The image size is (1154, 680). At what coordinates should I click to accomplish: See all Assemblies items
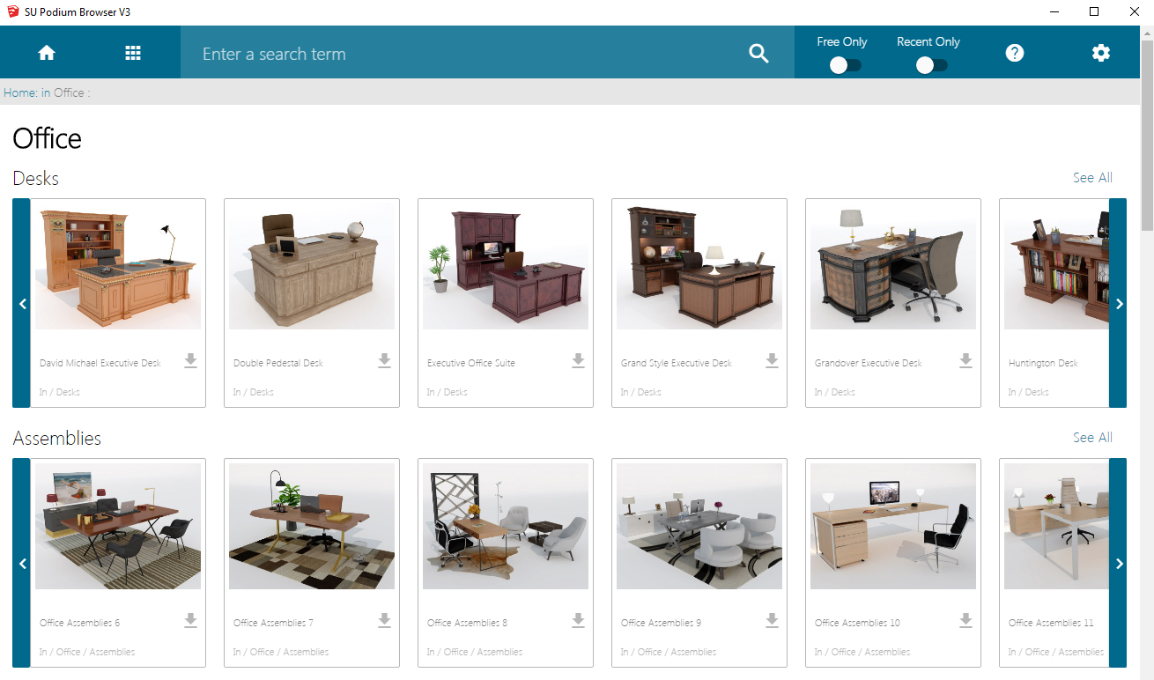pyautogui.click(x=1092, y=438)
